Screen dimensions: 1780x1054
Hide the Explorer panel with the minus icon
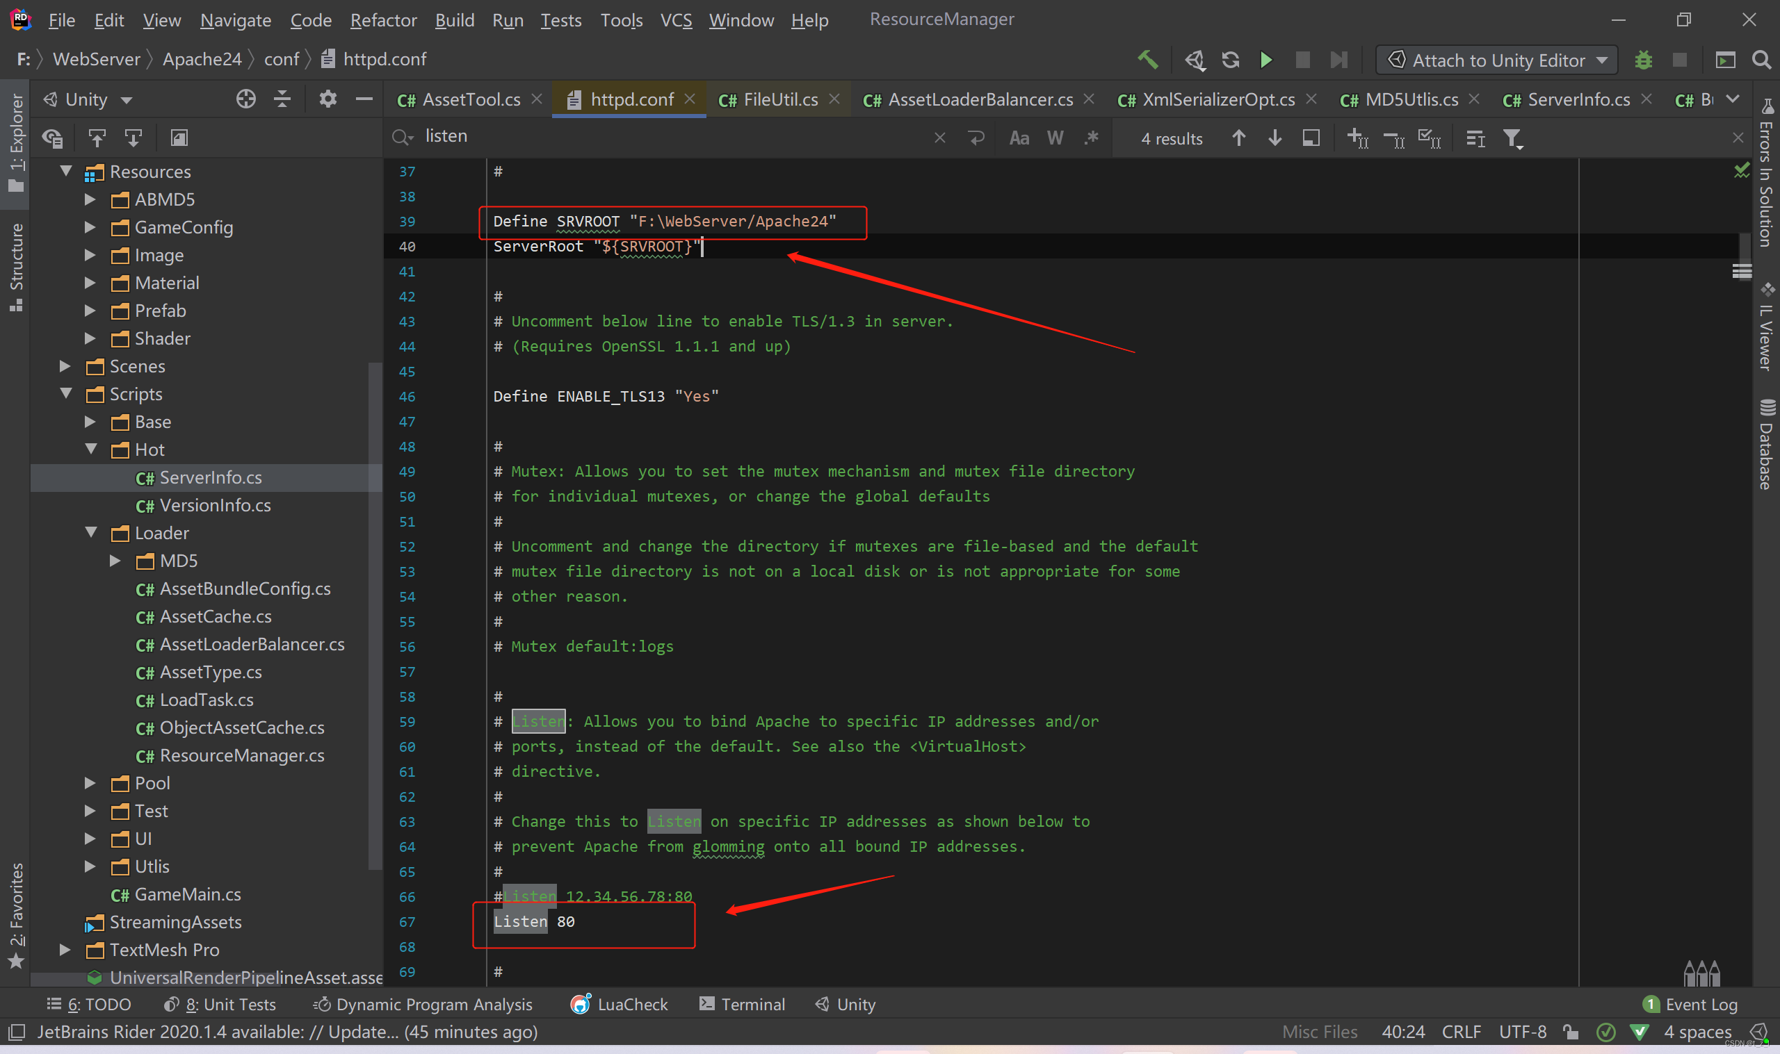click(x=364, y=99)
